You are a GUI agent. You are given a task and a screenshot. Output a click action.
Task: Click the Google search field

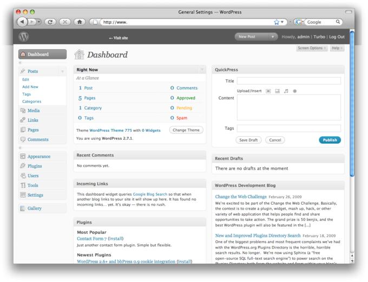tap(320, 22)
